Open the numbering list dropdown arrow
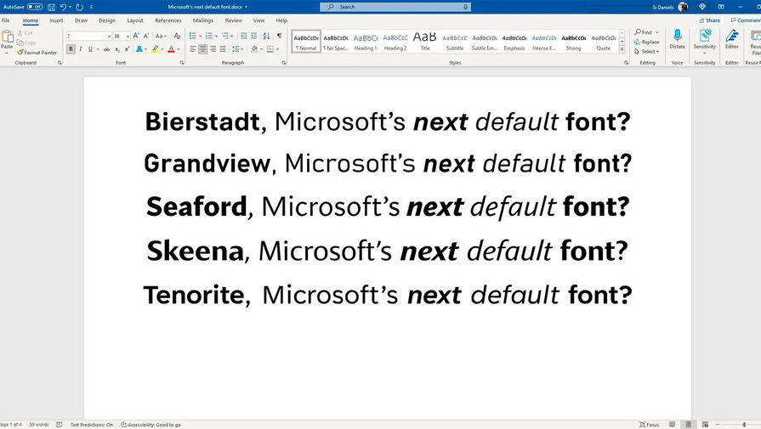The width and height of the screenshot is (761, 429). 217,36
